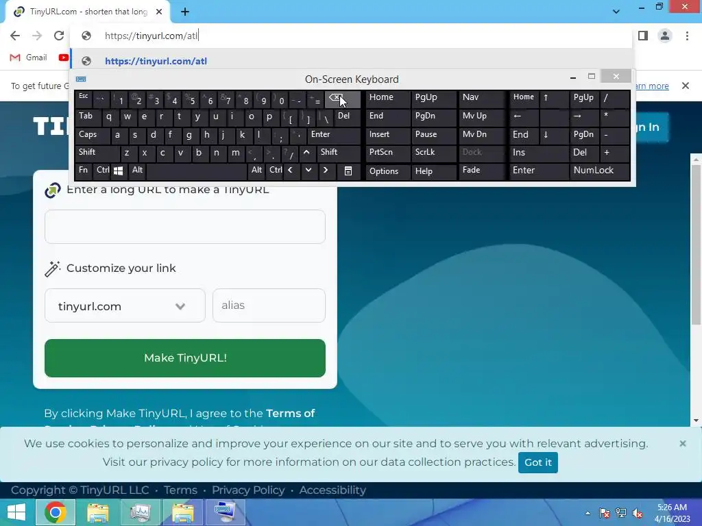The image size is (702, 526).
Task: Click the left arrow key in the bottom row
Action: 290,171
